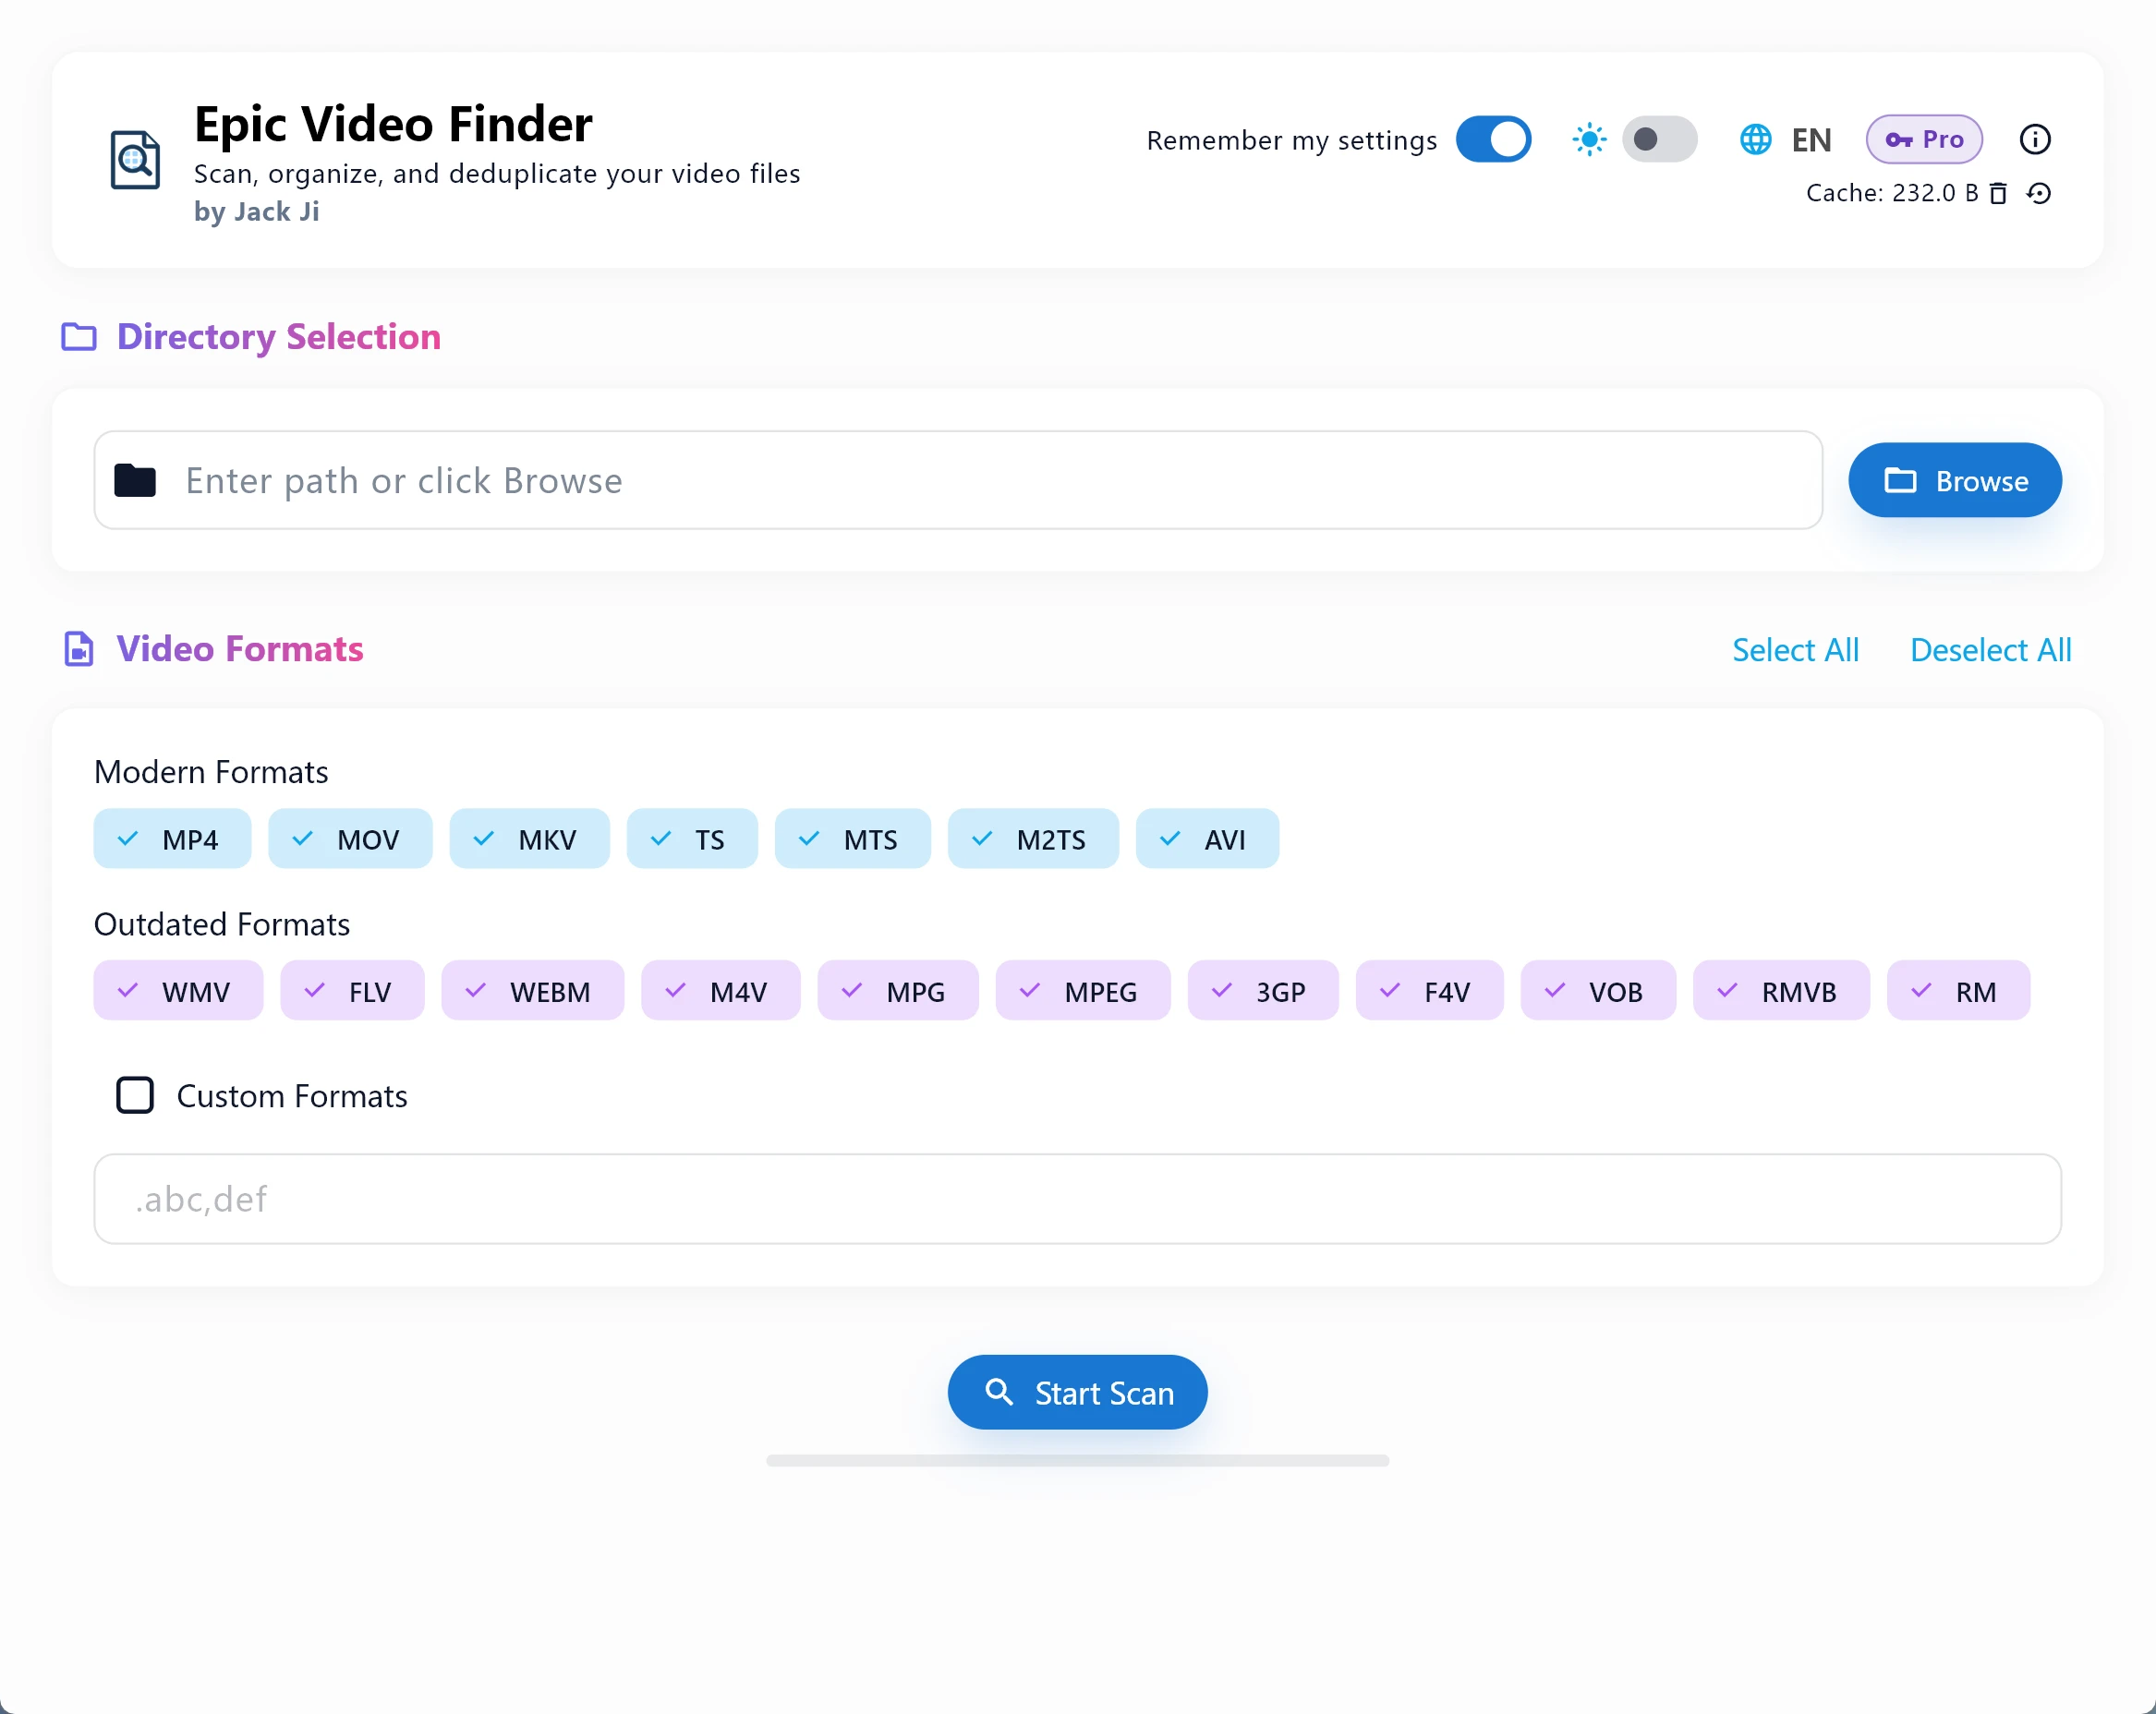Click the Pro upgrade button
The image size is (2156, 1714).
(1923, 139)
